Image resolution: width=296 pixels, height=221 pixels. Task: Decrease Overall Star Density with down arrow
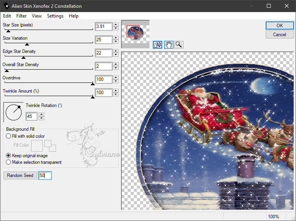[x=116, y=68]
